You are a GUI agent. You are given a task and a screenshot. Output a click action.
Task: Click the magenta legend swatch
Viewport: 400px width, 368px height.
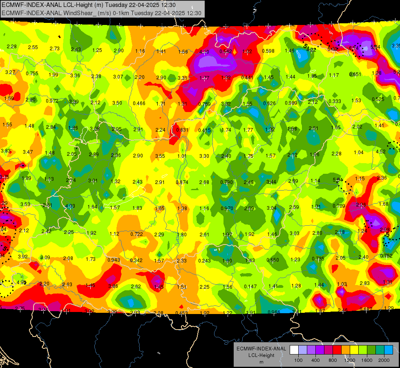(x=328, y=350)
